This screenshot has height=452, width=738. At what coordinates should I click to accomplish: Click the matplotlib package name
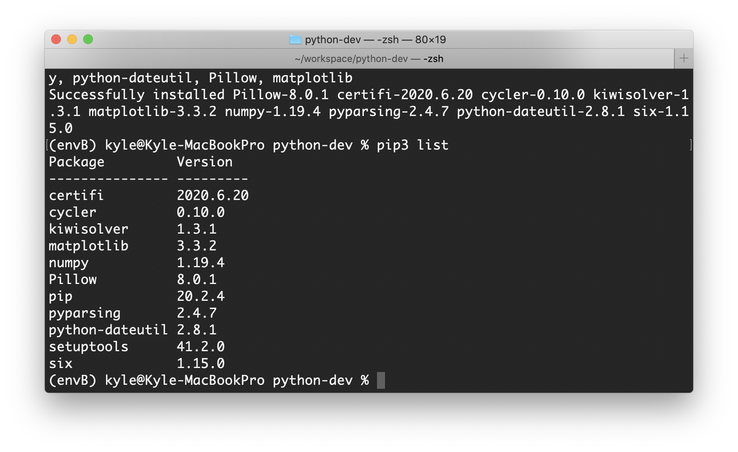(88, 246)
